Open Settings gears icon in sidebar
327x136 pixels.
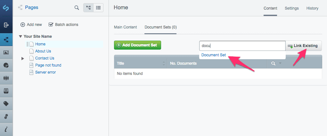6,116
